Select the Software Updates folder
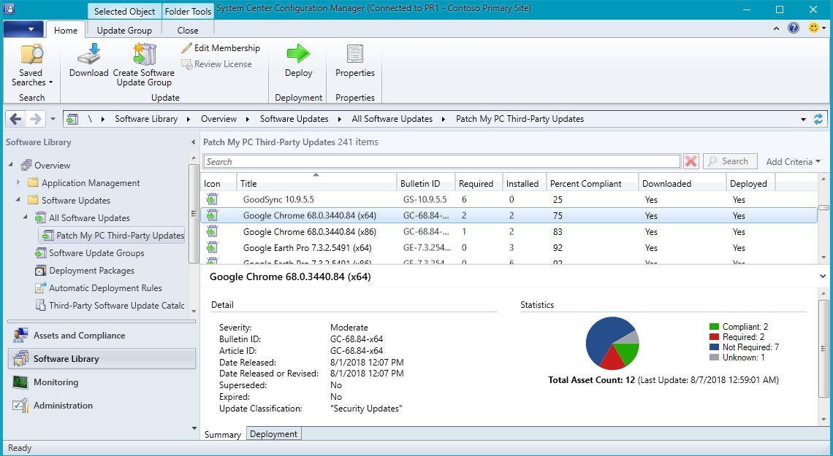 click(x=75, y=201)
